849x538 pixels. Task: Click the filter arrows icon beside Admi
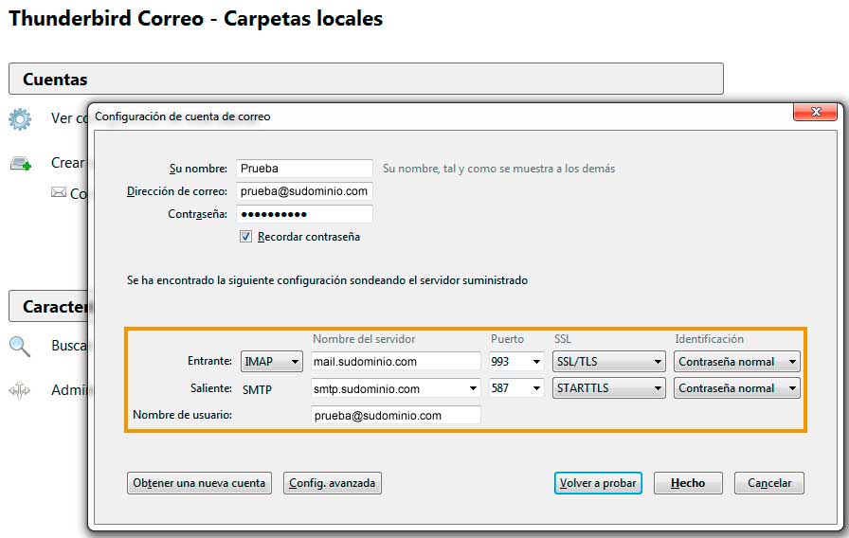[20, 390]
